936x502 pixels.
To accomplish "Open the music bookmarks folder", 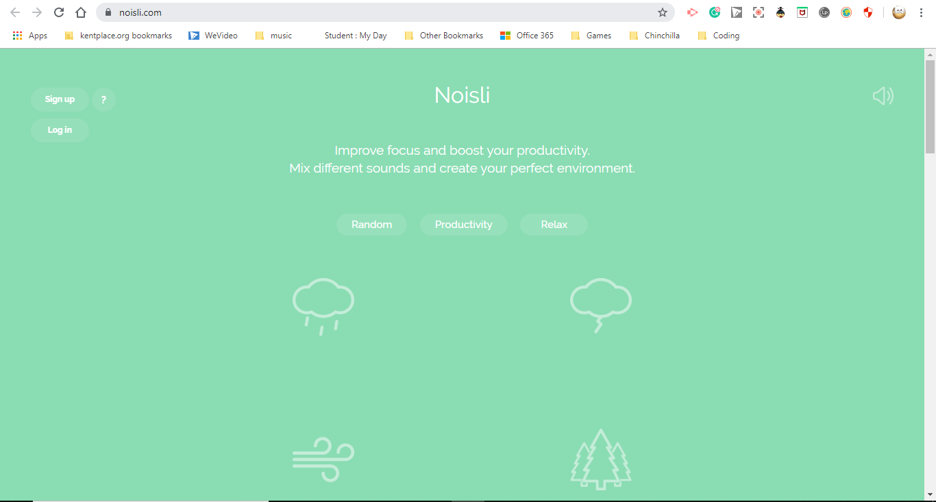I will tap(273, 36).
